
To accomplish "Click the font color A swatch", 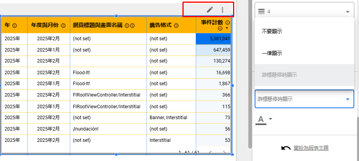I will (261, 119).
